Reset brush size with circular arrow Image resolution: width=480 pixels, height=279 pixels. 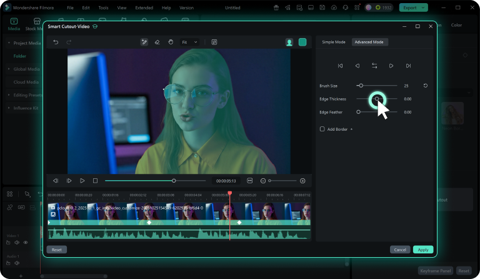(x=426, y=85)
